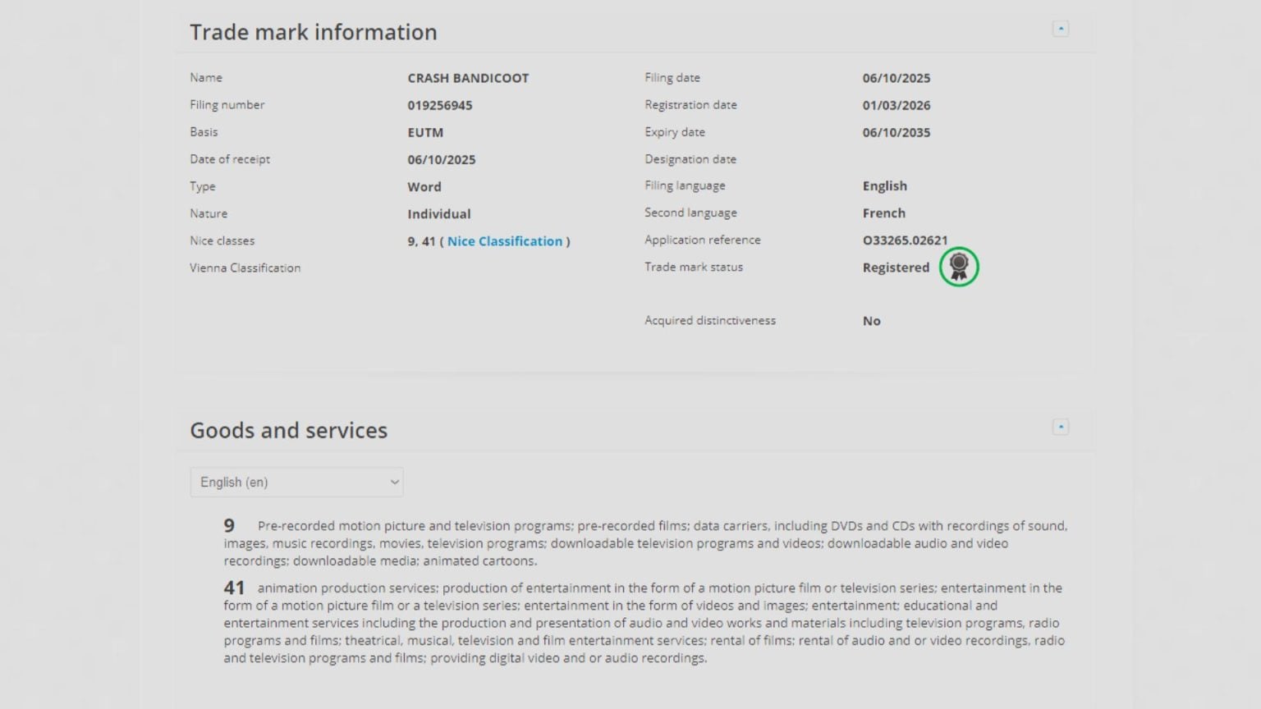Open the English (en) language dropdown
This screenshot has width=1261, height=709.
[296, 483]
